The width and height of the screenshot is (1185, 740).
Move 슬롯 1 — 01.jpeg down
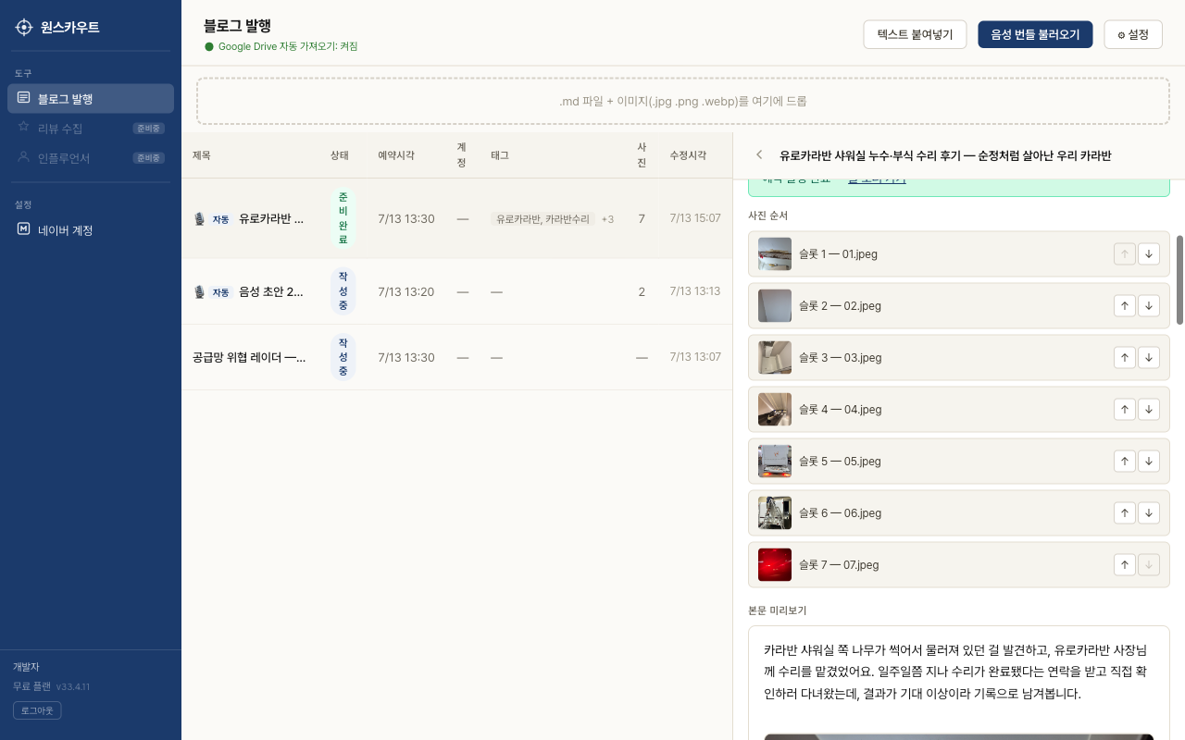1149,253
